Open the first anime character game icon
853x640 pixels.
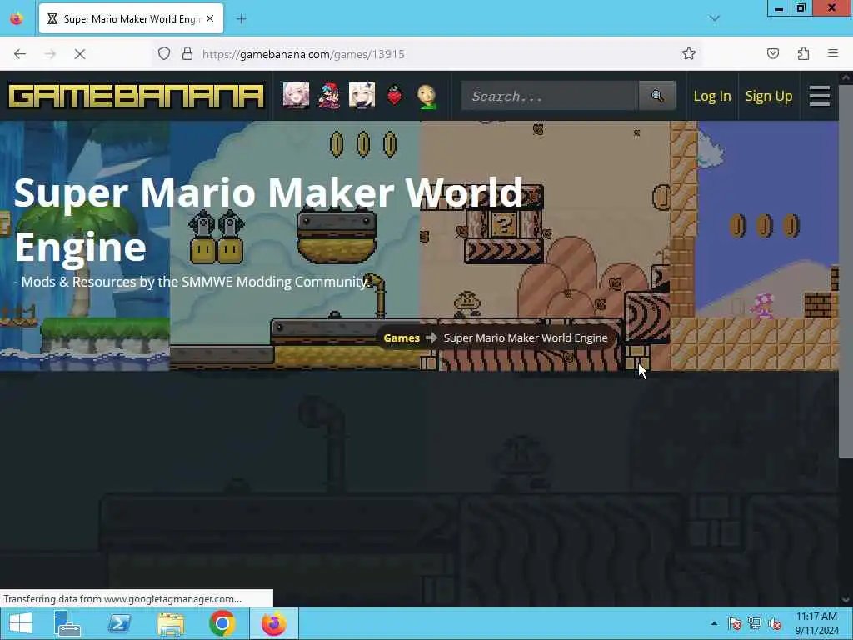(x=296, y=96)
